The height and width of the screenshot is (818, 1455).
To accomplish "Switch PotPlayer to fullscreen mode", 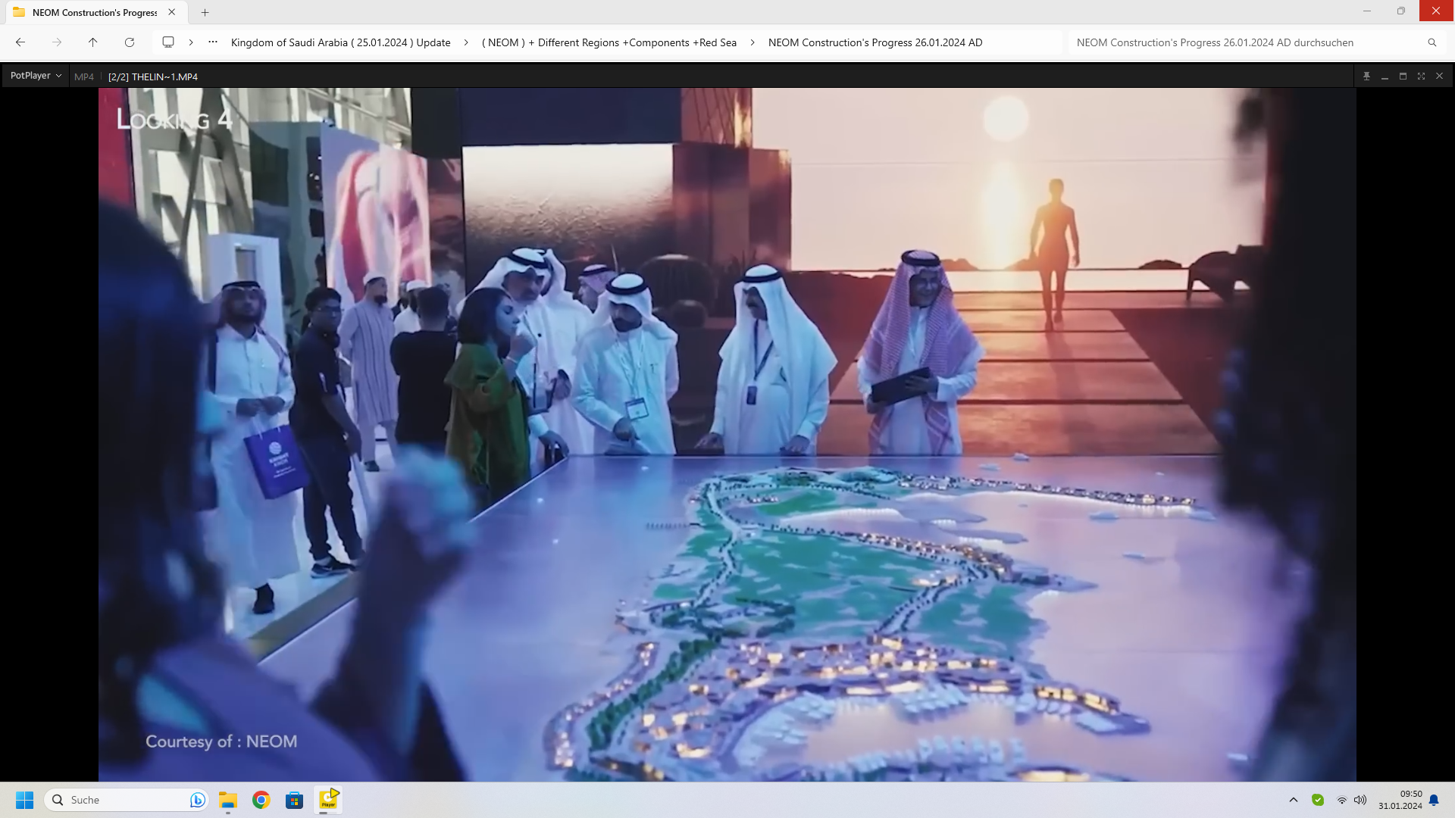I will coord(1421,76).
